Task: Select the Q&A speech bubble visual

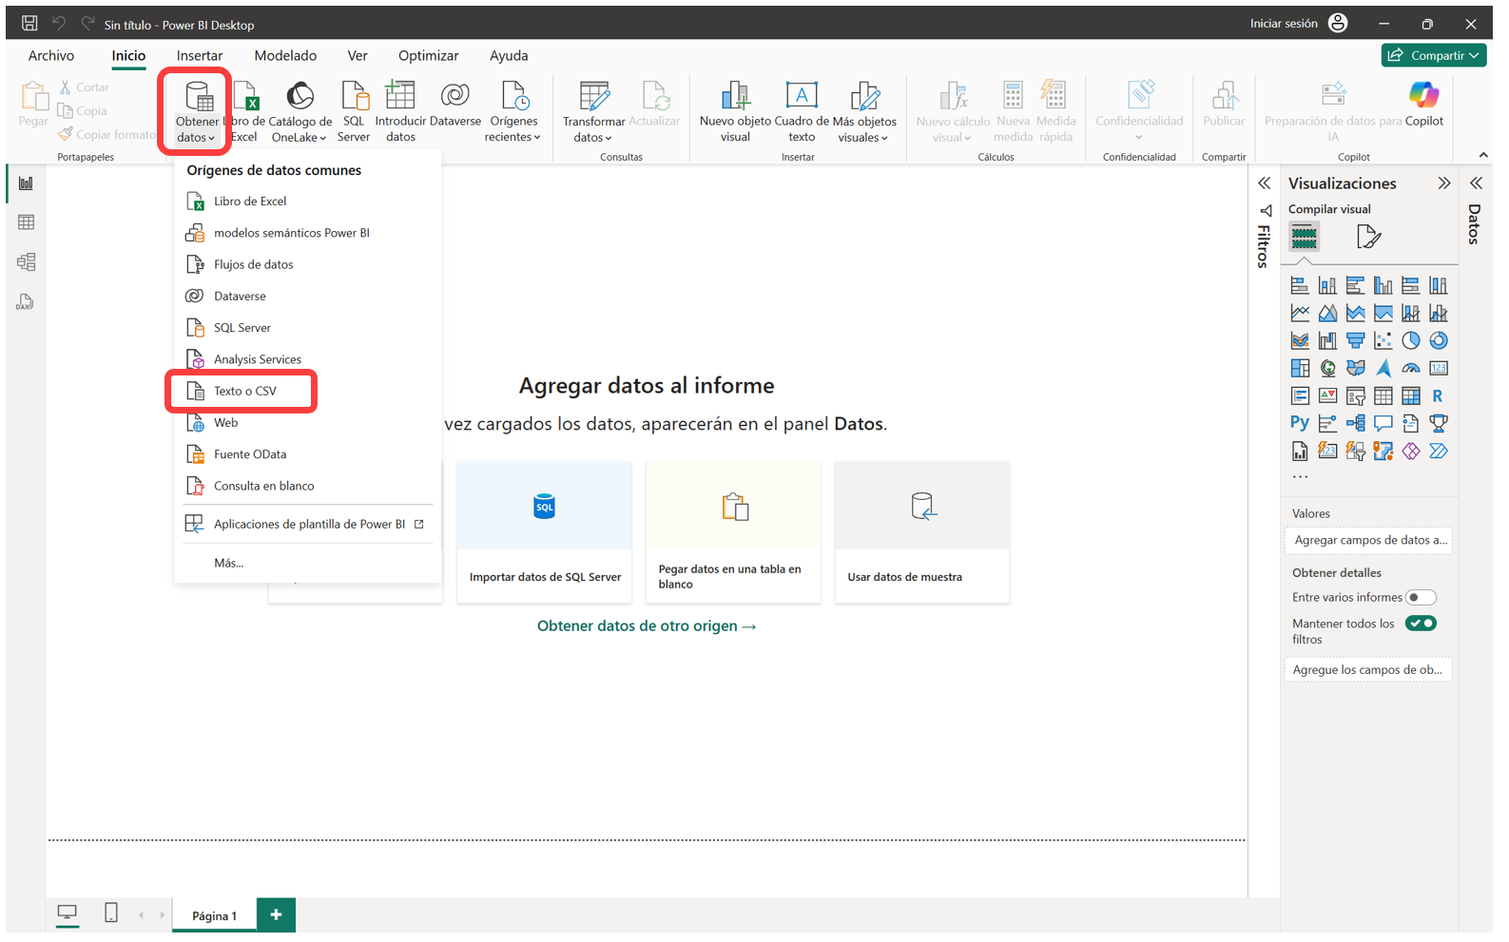Action: point(1383,423)
